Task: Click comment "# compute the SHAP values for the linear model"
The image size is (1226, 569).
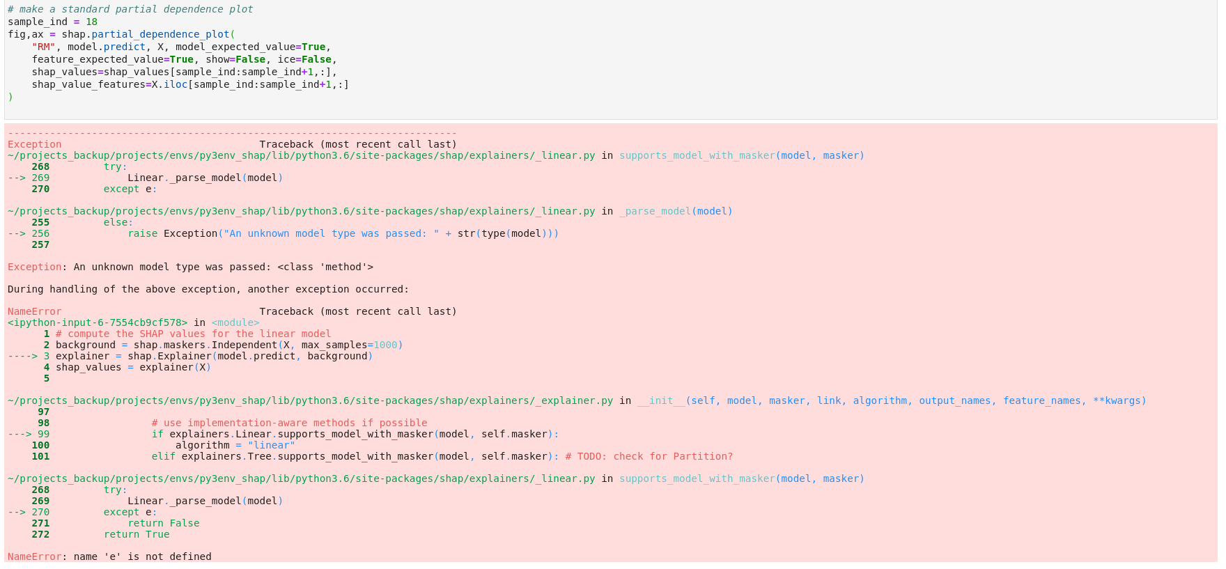Action: pos(194,334)
